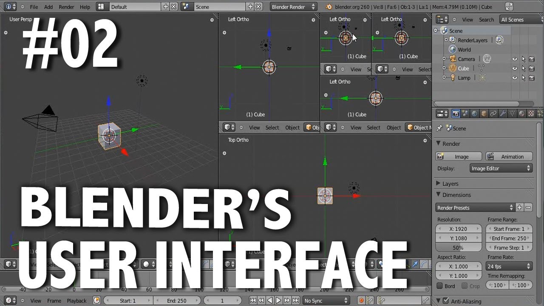Click the Animation render button
Viewport: 544px width, 306px height.
tap(509, 156)
